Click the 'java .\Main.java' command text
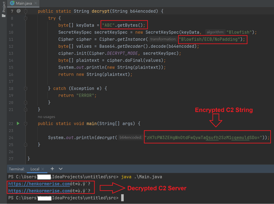 tap(141, 177)
